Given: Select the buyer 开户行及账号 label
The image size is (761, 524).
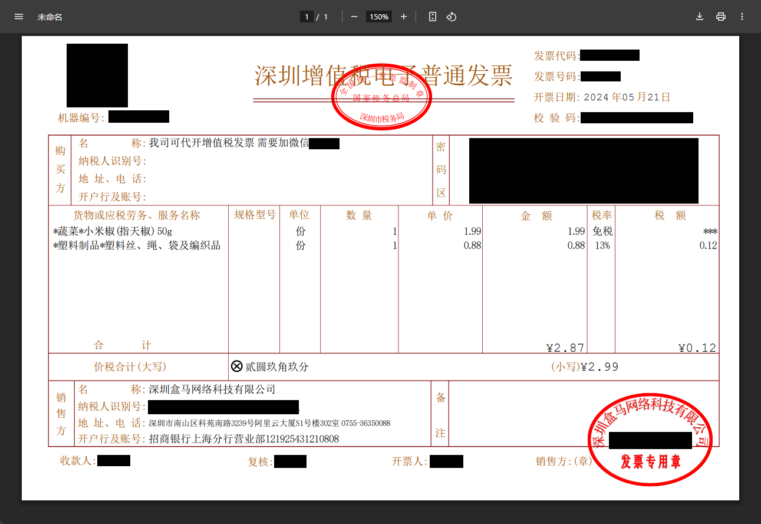Looking at the screenshot, I should (113, 196).
